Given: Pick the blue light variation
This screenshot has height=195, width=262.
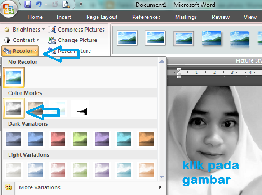Looking at the screenshot, I should click(x=36, y=170).
